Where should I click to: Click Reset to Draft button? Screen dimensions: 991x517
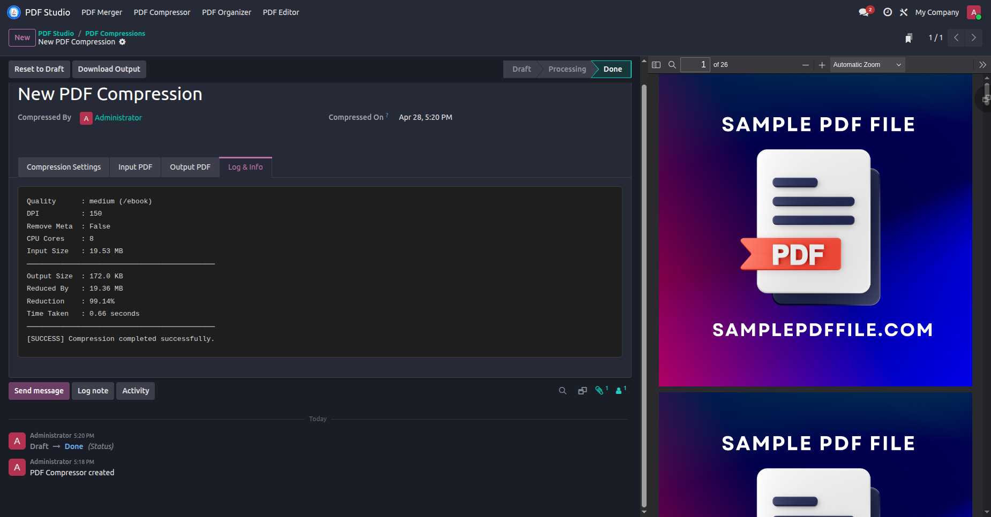39,69
